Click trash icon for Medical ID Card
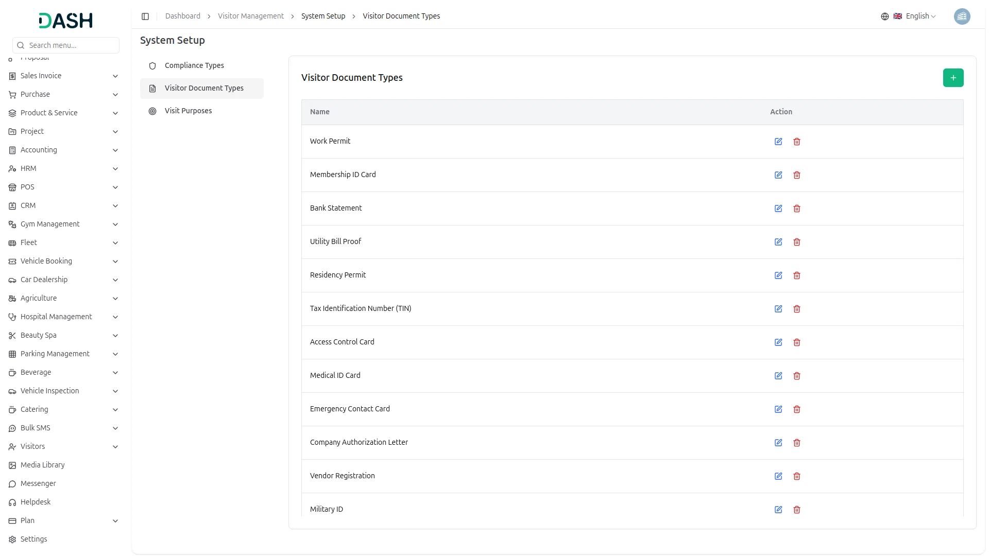Screen dimensions: 989x556 pyautogui.click(x=797, y=376)
